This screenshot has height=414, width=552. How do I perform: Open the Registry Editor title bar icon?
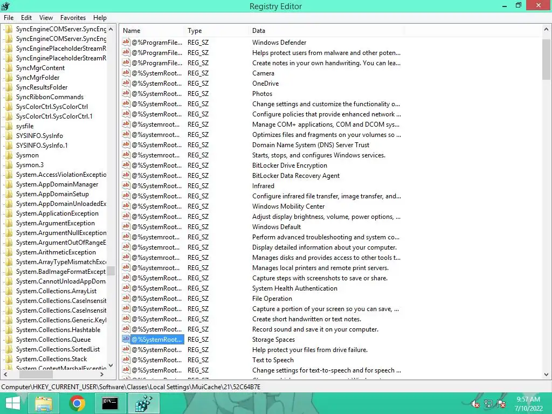click(5, 6)
